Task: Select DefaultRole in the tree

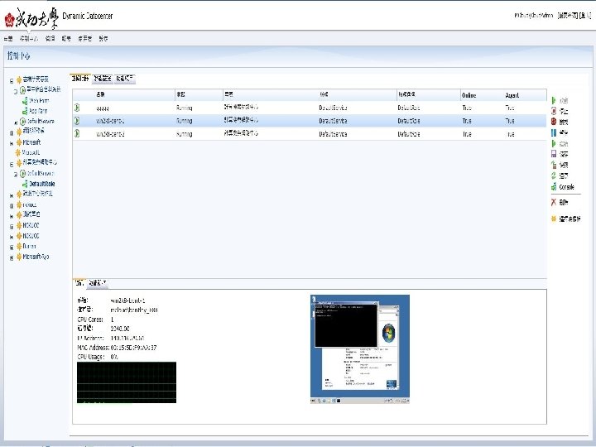Action: click(x=42, y=184)
